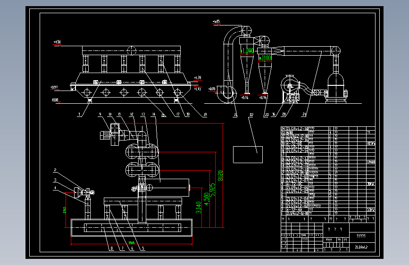Click the 4-72-4A entry in parts list
Viewport: 409px width, 265px height.
295,210
